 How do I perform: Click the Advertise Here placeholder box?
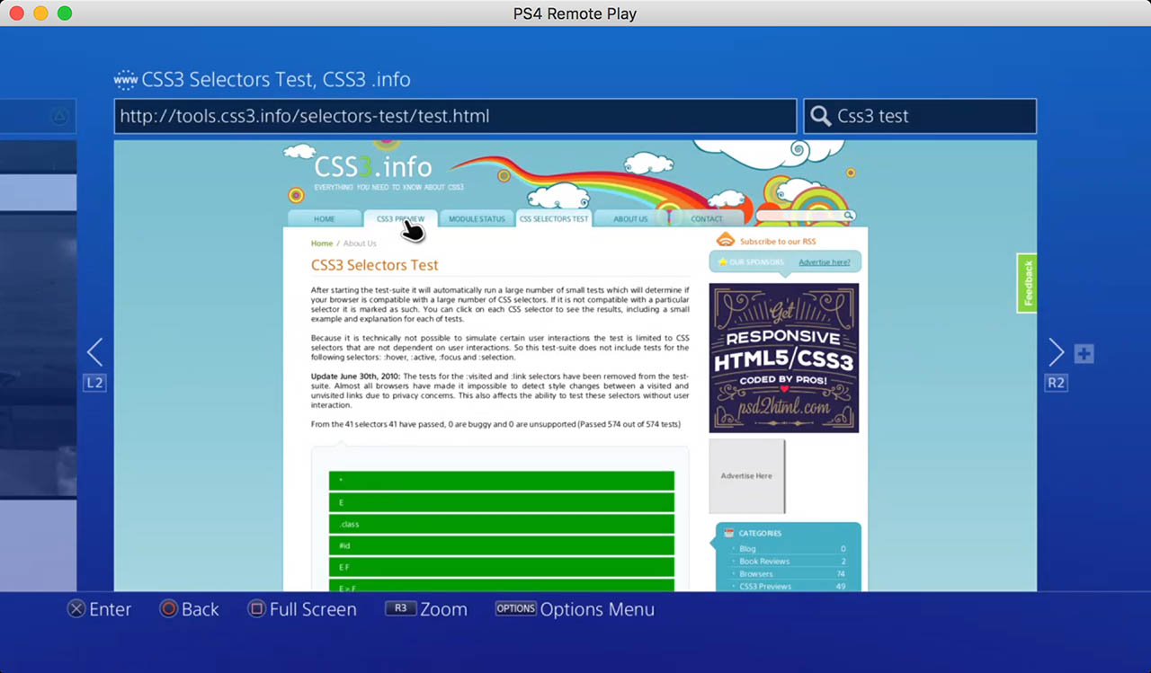click(x=746, y=476)
